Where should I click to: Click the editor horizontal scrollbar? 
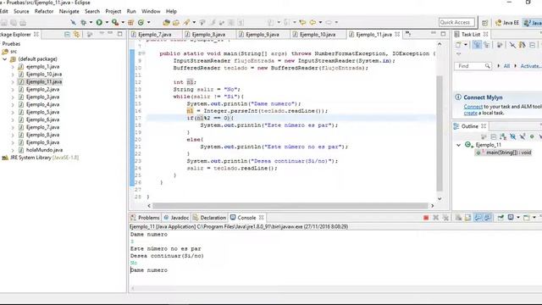(x=290, y=206)
